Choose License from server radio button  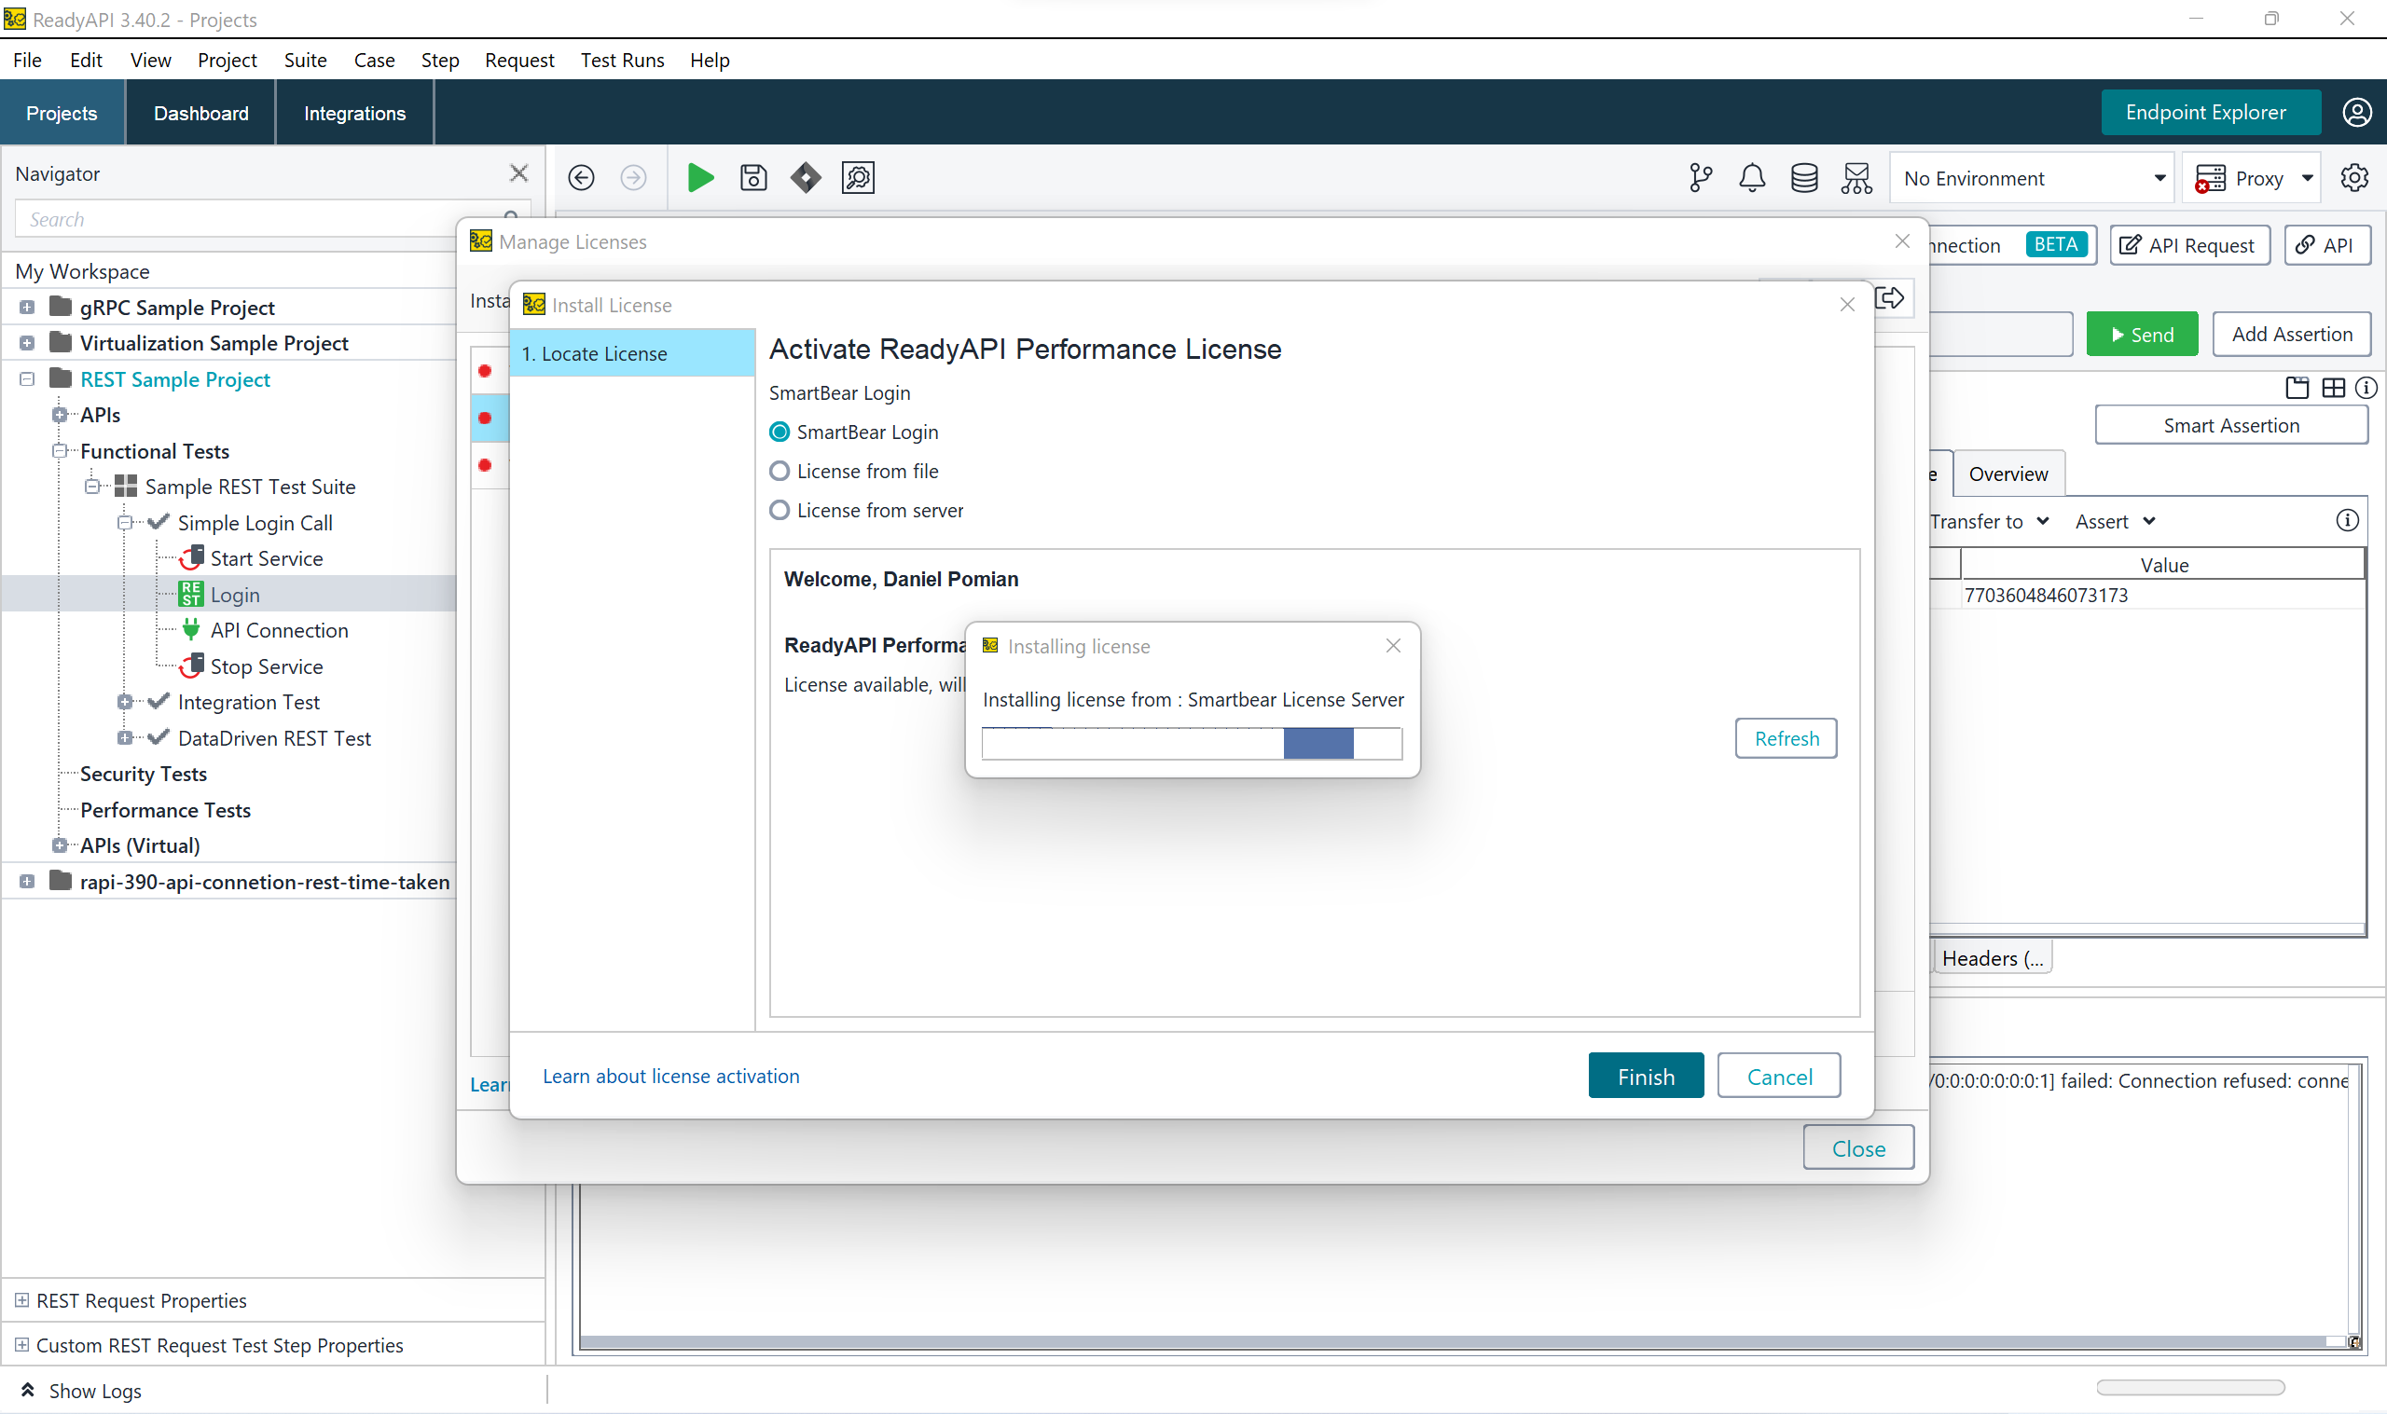(780, 511)
